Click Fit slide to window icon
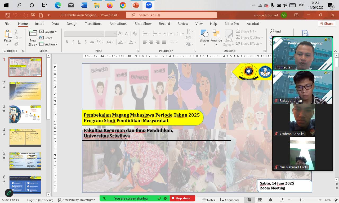Viewport: 339px width, 203px height. 336,200
